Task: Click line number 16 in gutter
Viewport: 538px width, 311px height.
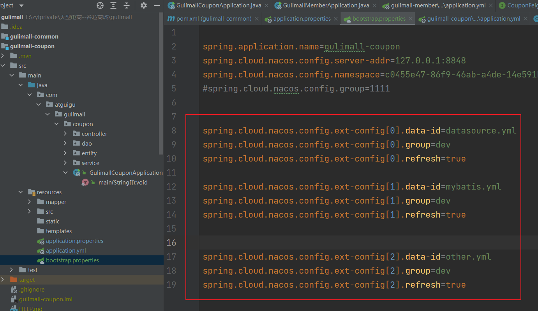Action: click(x=171, y=242)
